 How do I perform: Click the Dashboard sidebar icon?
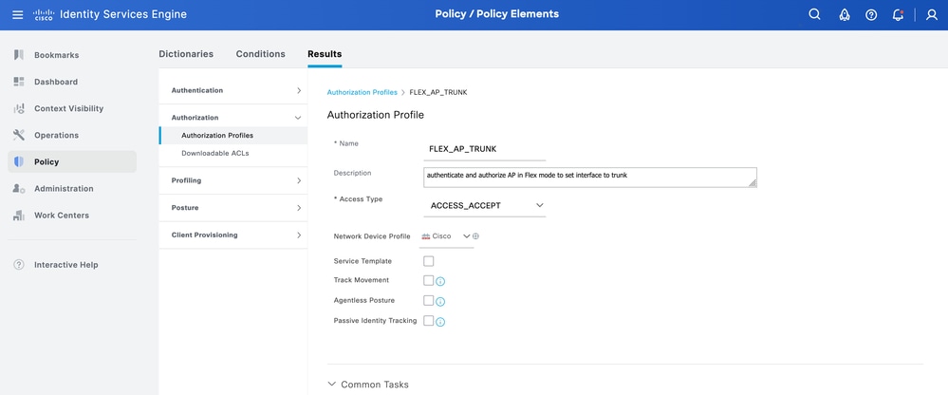(x=19, y=82)
